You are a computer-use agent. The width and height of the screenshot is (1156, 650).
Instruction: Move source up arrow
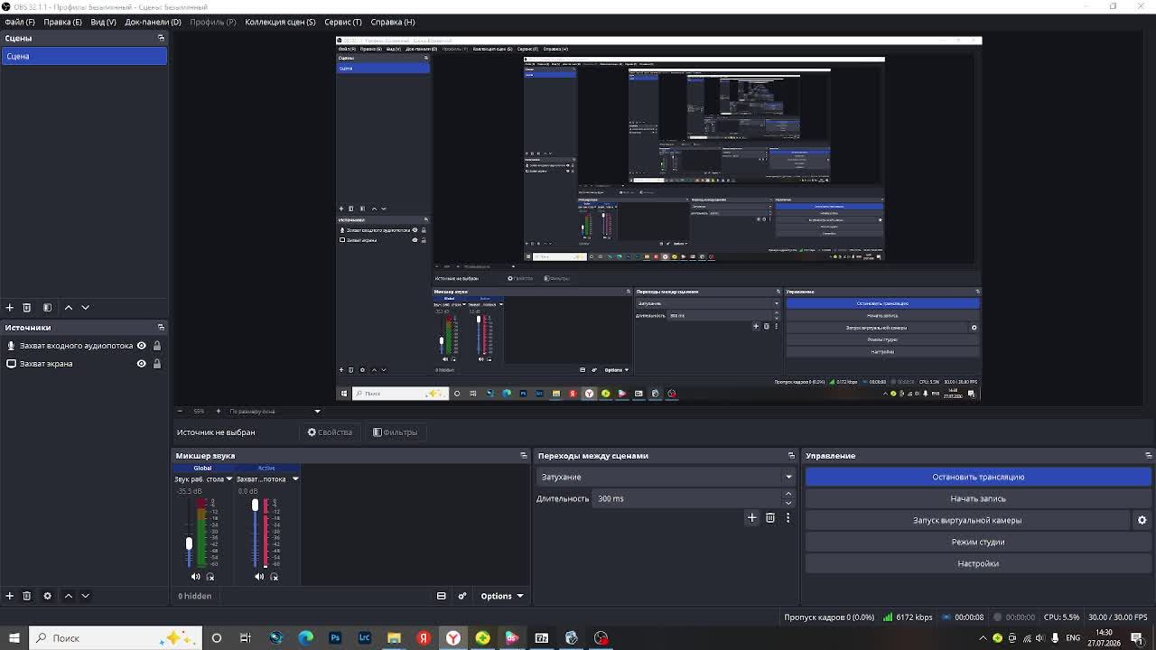coord(68,596)
